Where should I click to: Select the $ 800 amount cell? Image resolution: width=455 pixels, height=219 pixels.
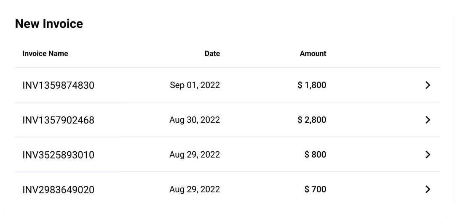315,155
